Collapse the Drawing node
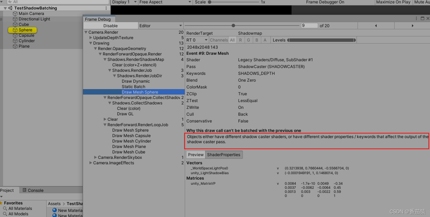The height and width of the screenshot is (217, 430). tap(91, 43)
